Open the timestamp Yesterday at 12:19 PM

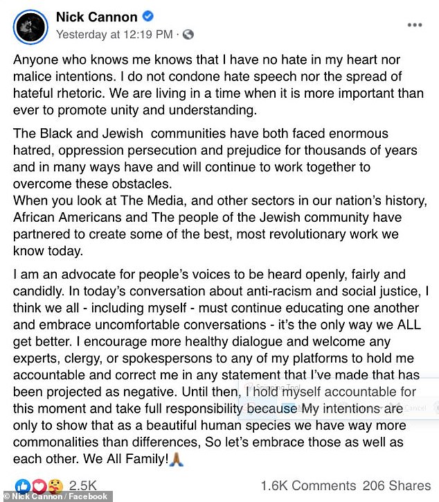tap(114, 34)
